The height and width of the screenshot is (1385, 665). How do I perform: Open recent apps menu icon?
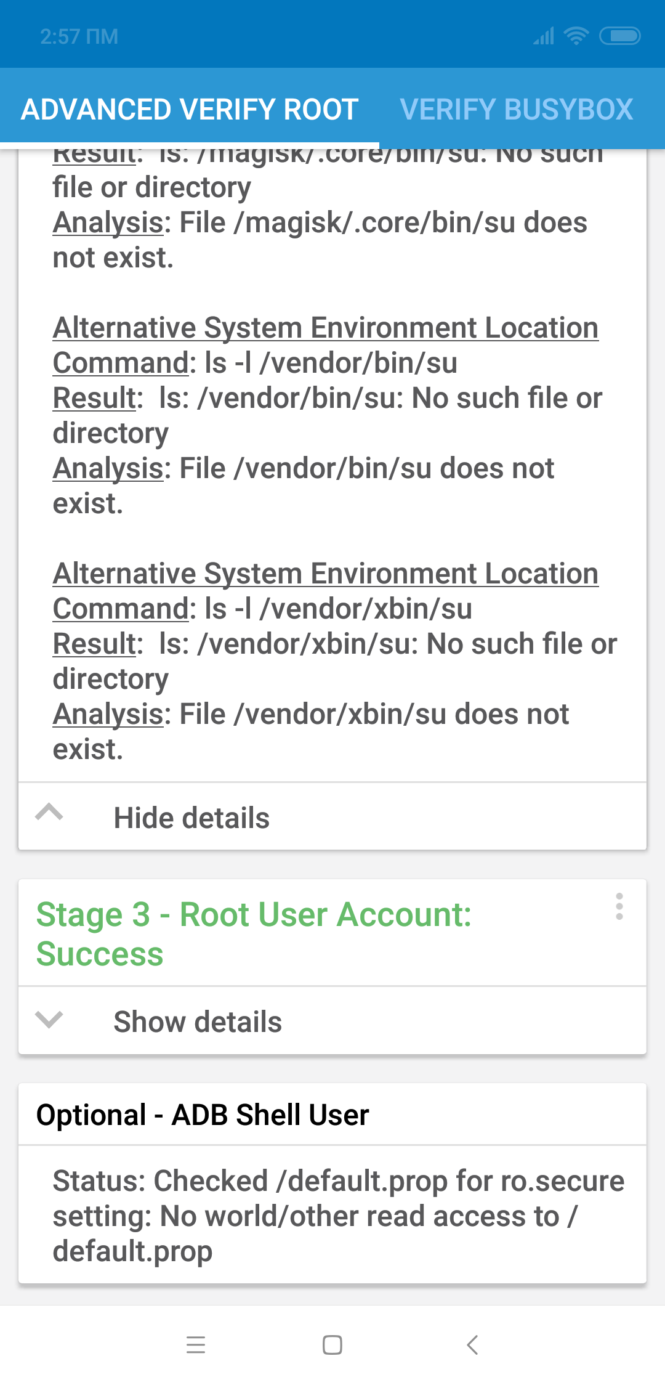196,1344
